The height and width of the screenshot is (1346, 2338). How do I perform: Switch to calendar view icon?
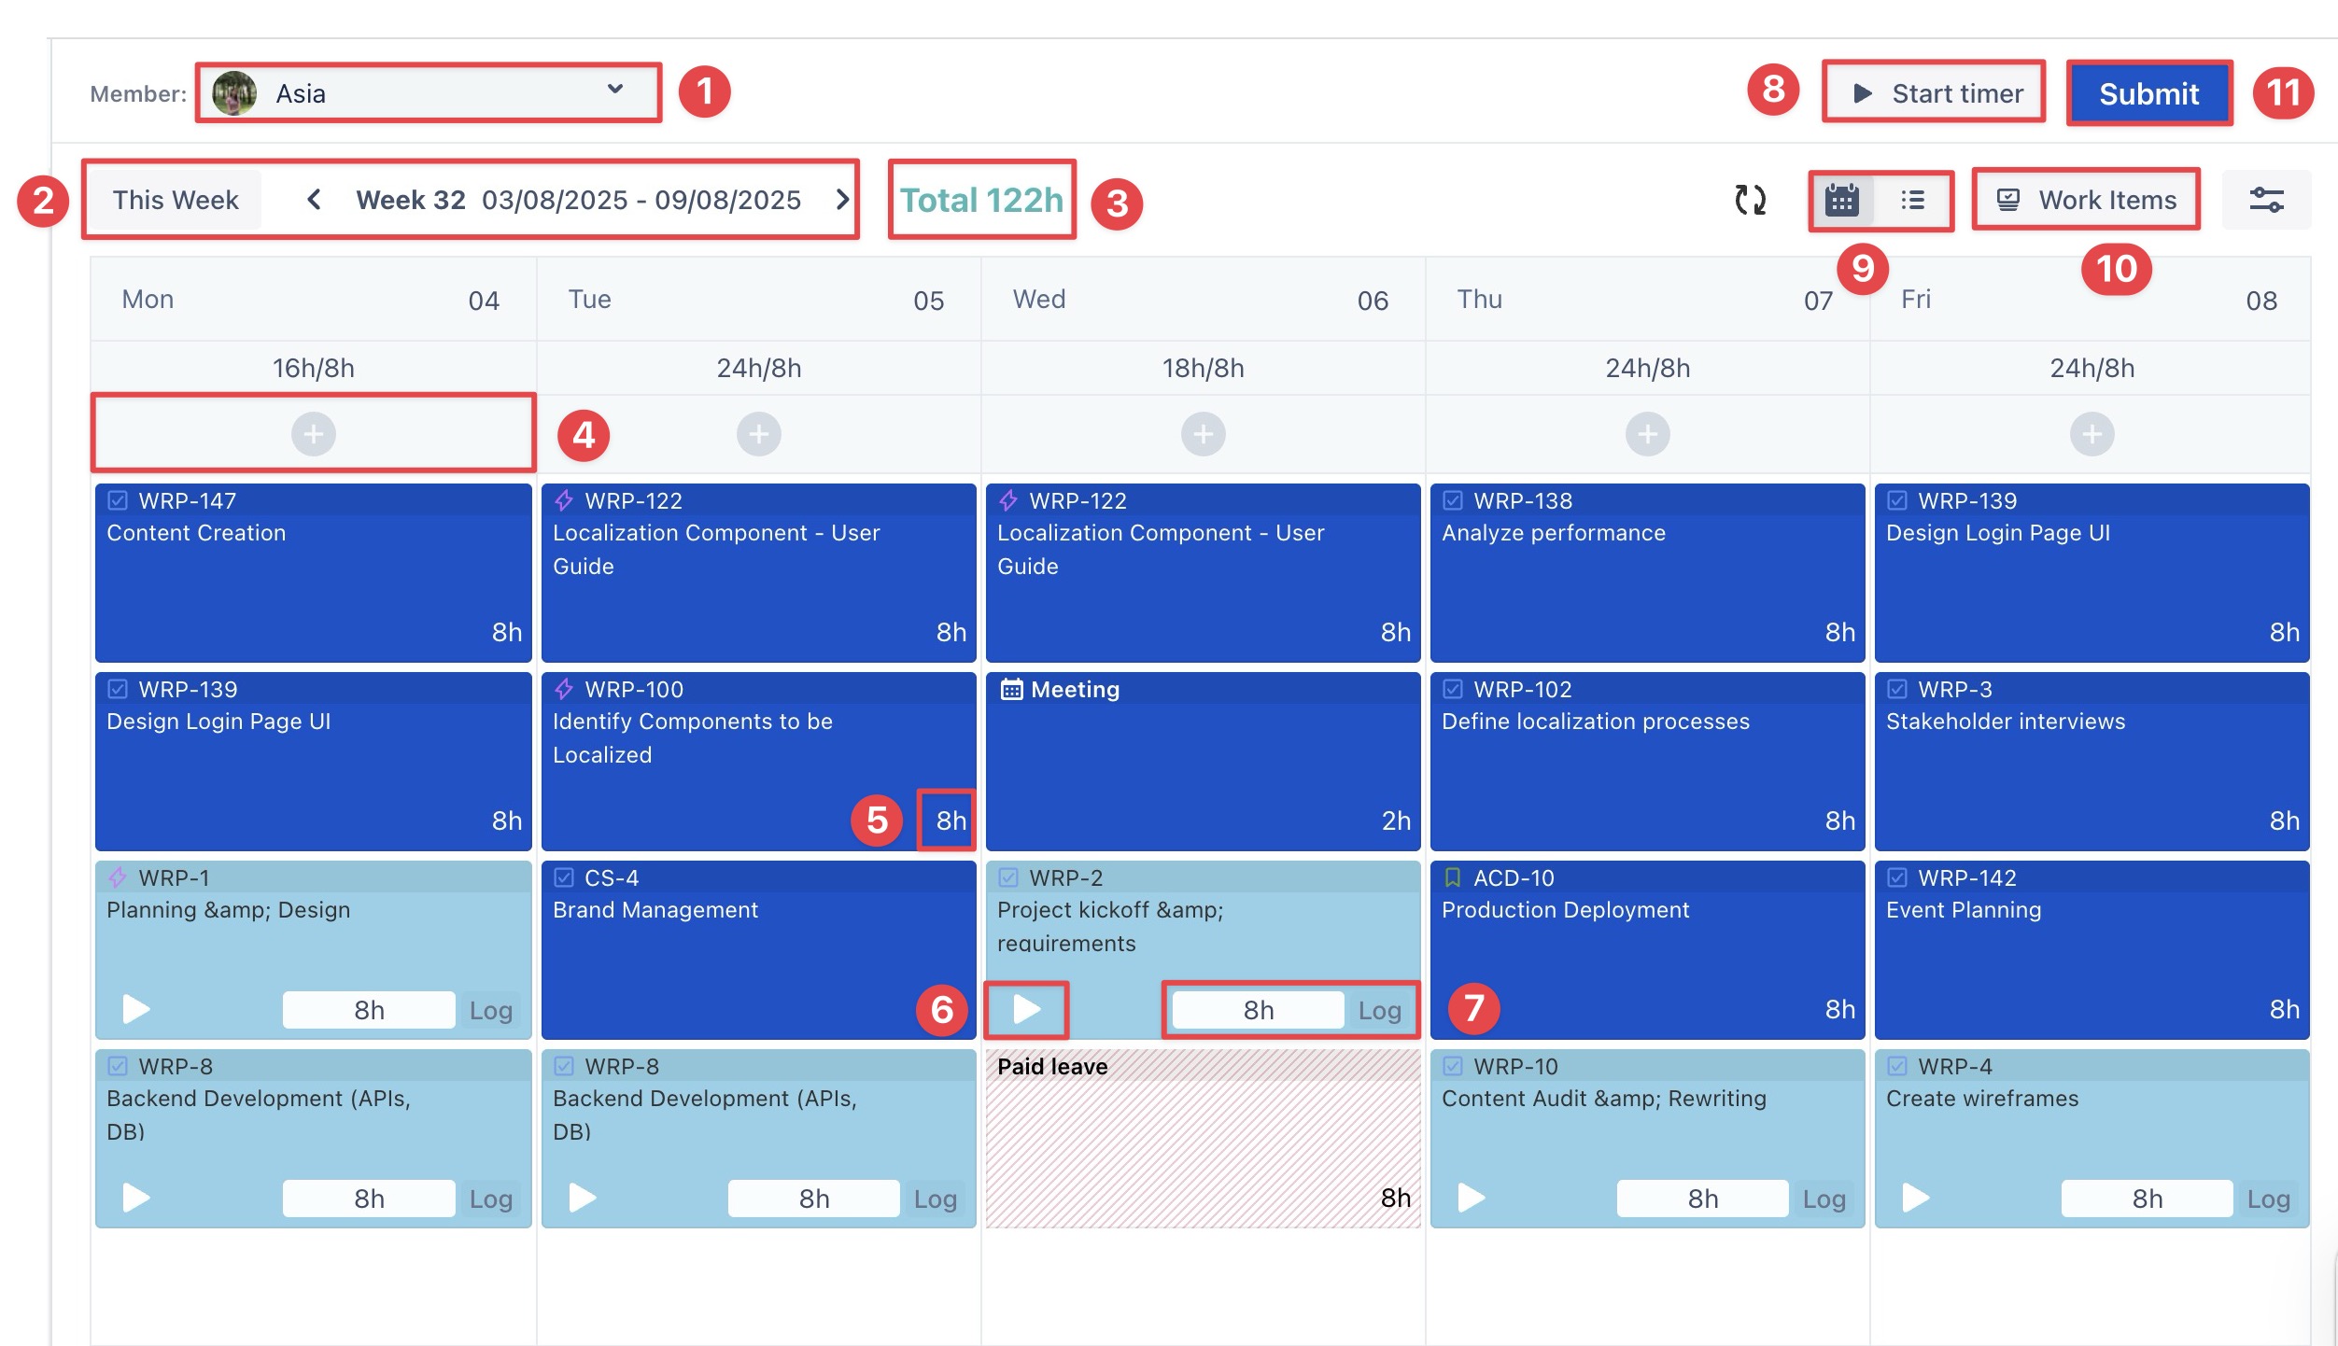(1841, 200)
